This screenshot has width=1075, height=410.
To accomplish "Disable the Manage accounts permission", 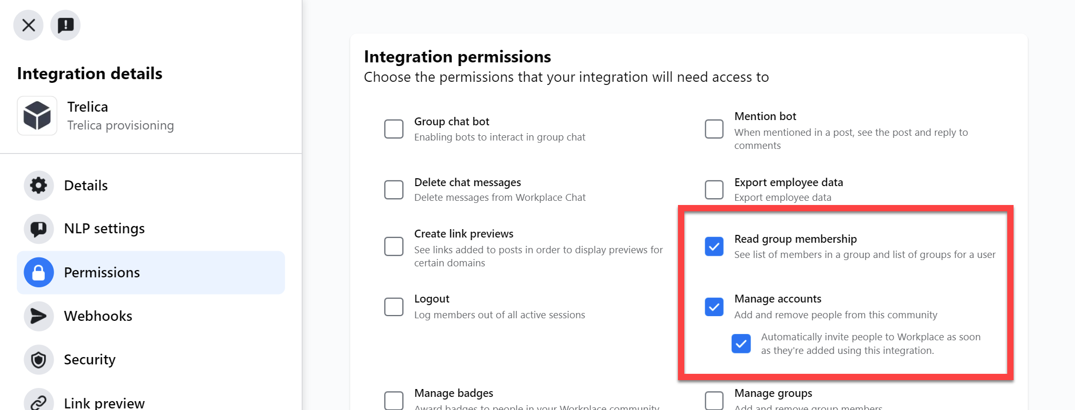I will (714, 307).
